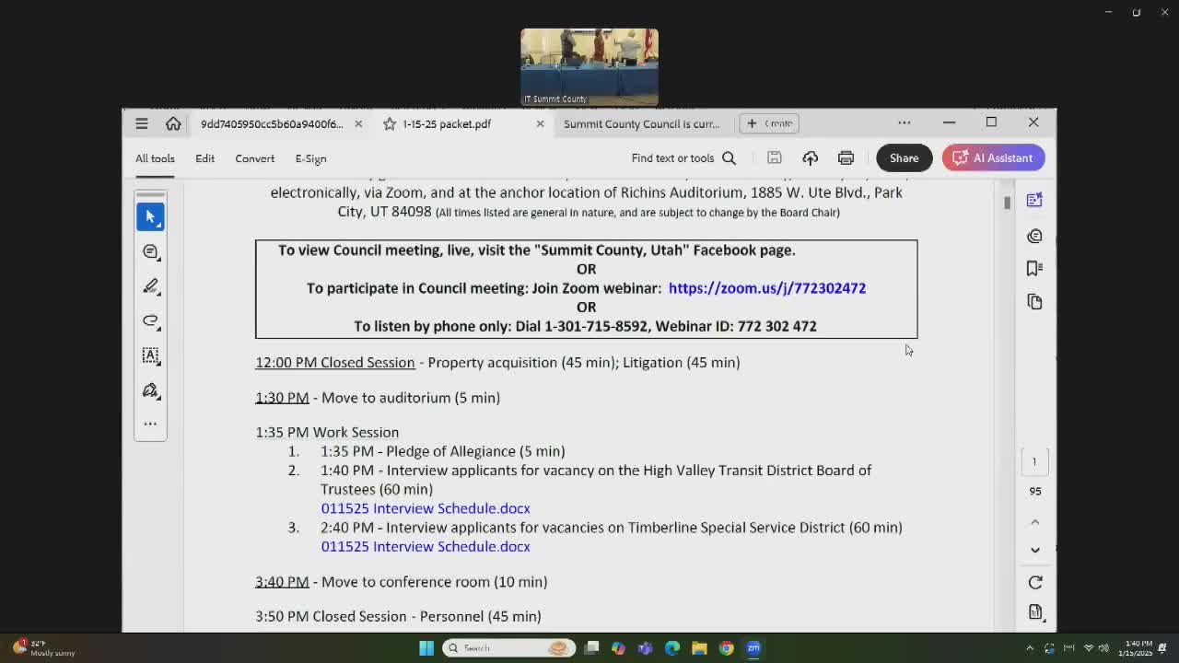Open the Convert menu

[254, 158]
